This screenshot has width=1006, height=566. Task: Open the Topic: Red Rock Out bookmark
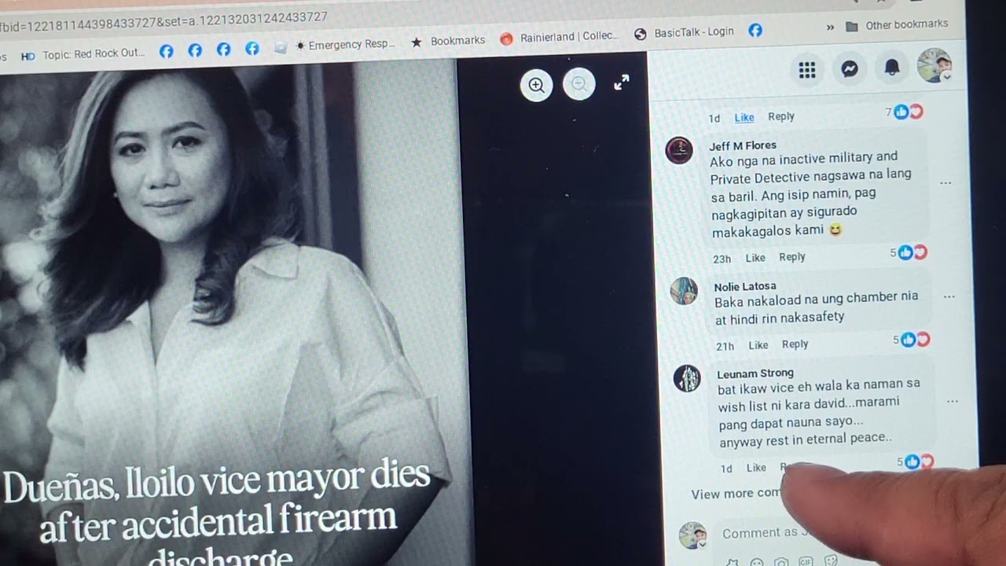(x=84, y=54)
